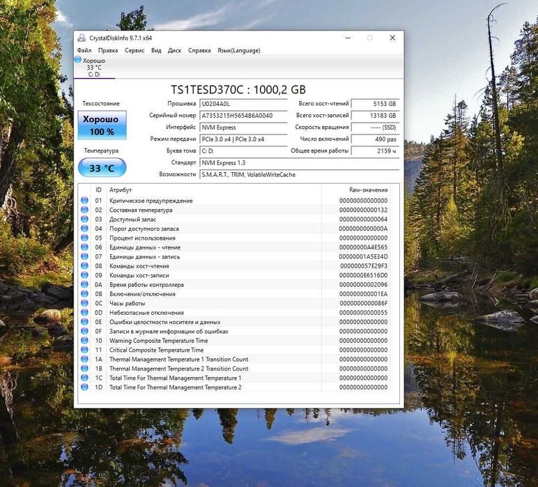Click the total host reads value 5153 GB
Viewport: 538px width, 487px height.
[x=376, y=104]
